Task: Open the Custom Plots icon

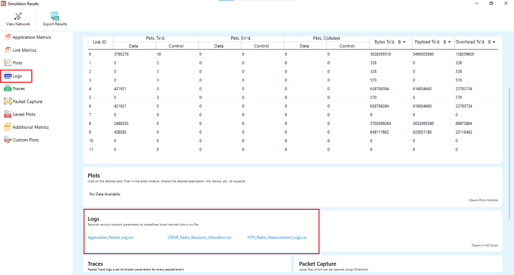Action: pos(7,140)
